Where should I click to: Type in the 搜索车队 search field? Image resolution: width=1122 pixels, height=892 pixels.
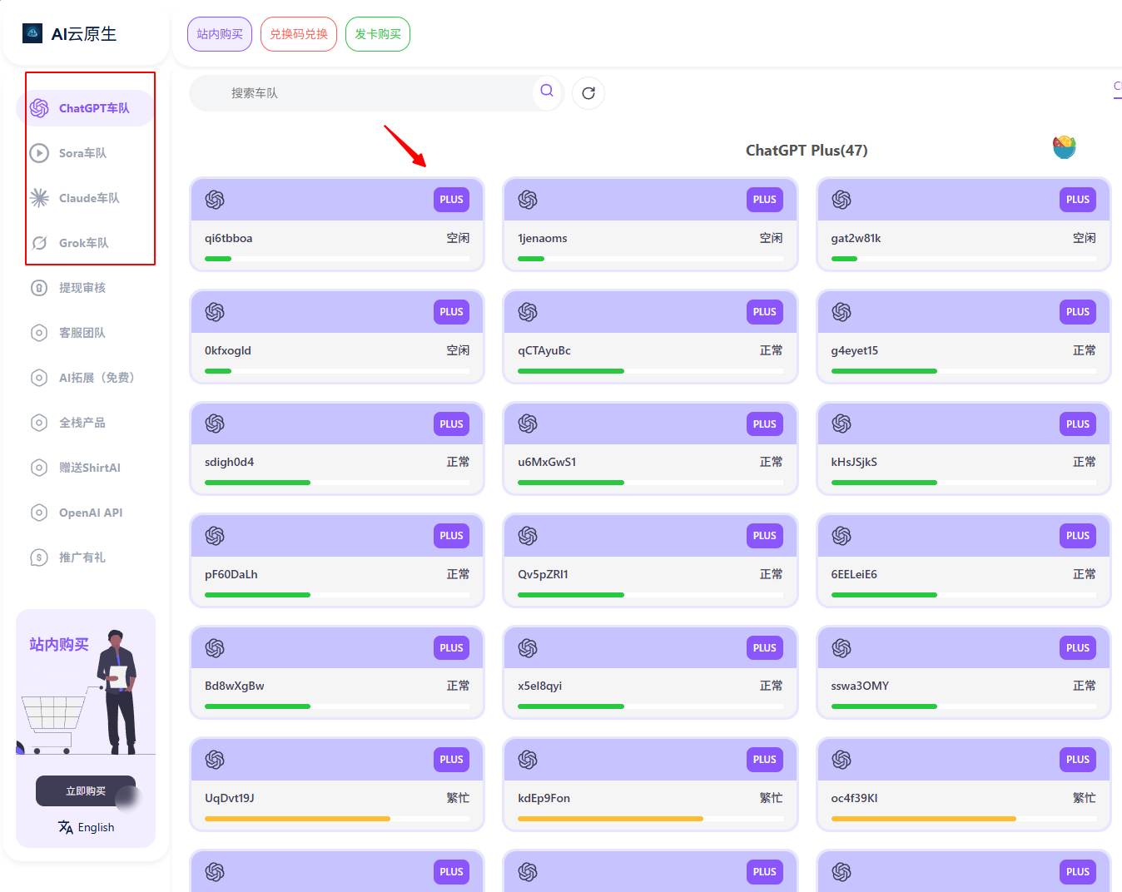[366, 93]
